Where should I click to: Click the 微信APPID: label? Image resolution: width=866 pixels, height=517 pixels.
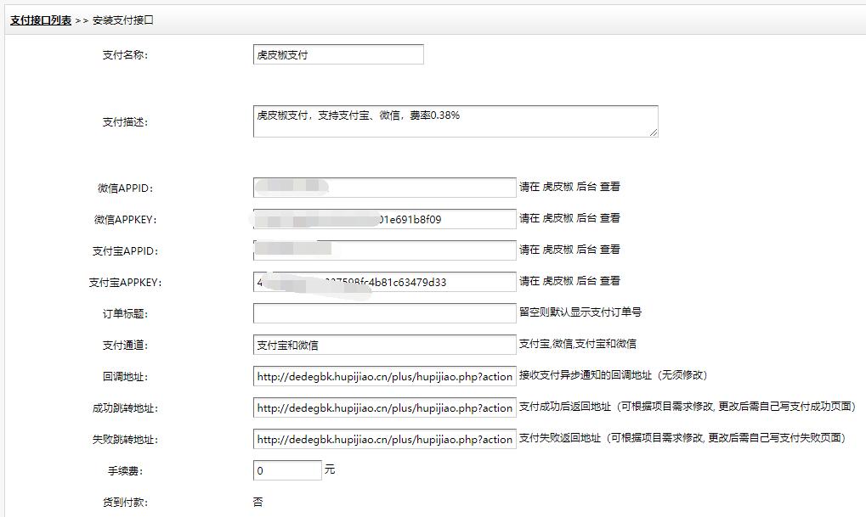(x=126, y=188)
